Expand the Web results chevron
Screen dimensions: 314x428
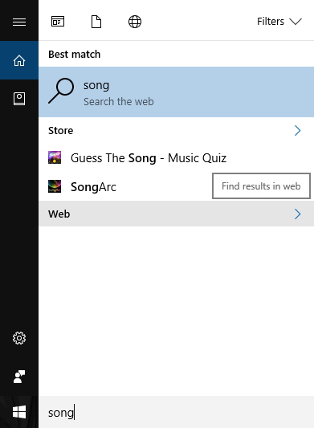(x=298, y=214)
